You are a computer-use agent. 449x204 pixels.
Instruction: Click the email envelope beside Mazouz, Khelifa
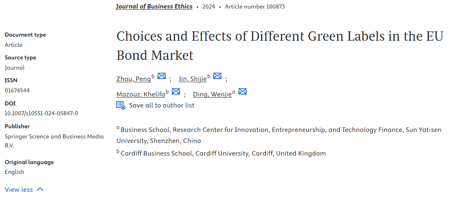[x=176, y=92]
